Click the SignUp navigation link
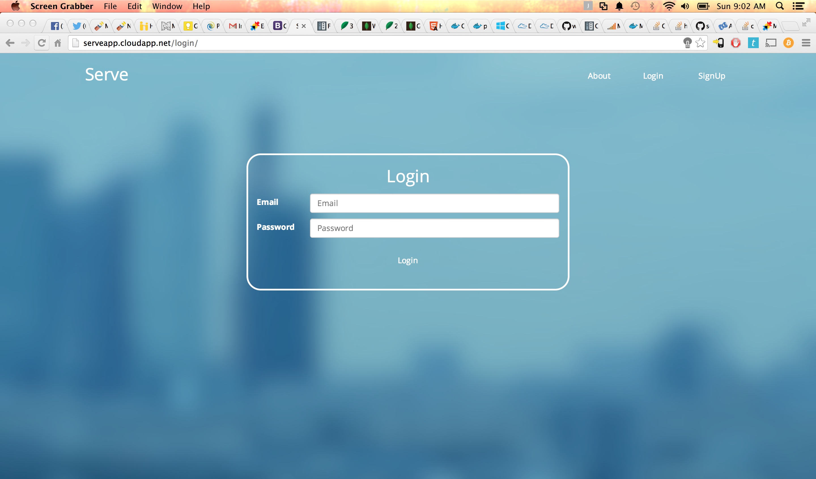816x479 pixels. pyautogui.click(x=711, y=76)
